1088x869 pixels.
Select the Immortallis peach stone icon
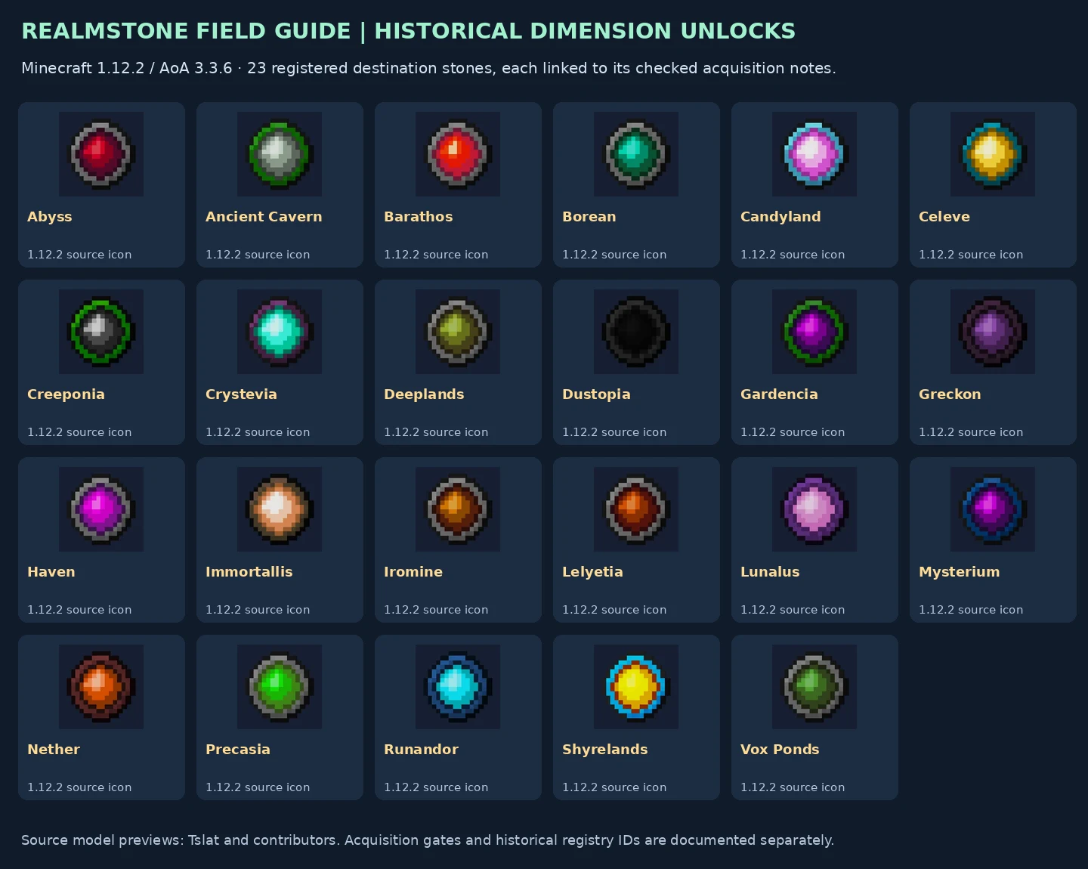coord(280,509)
